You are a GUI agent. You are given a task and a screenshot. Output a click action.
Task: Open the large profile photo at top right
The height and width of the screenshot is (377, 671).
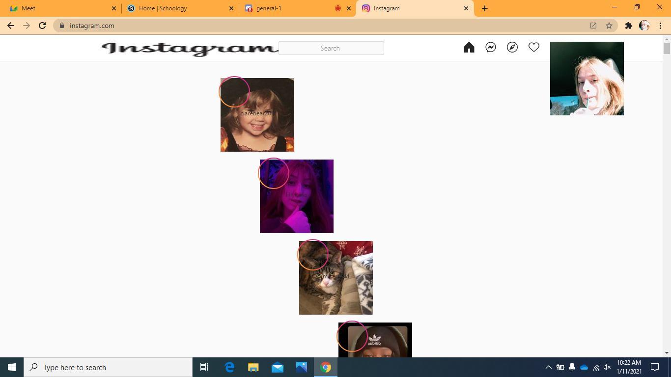587,79
